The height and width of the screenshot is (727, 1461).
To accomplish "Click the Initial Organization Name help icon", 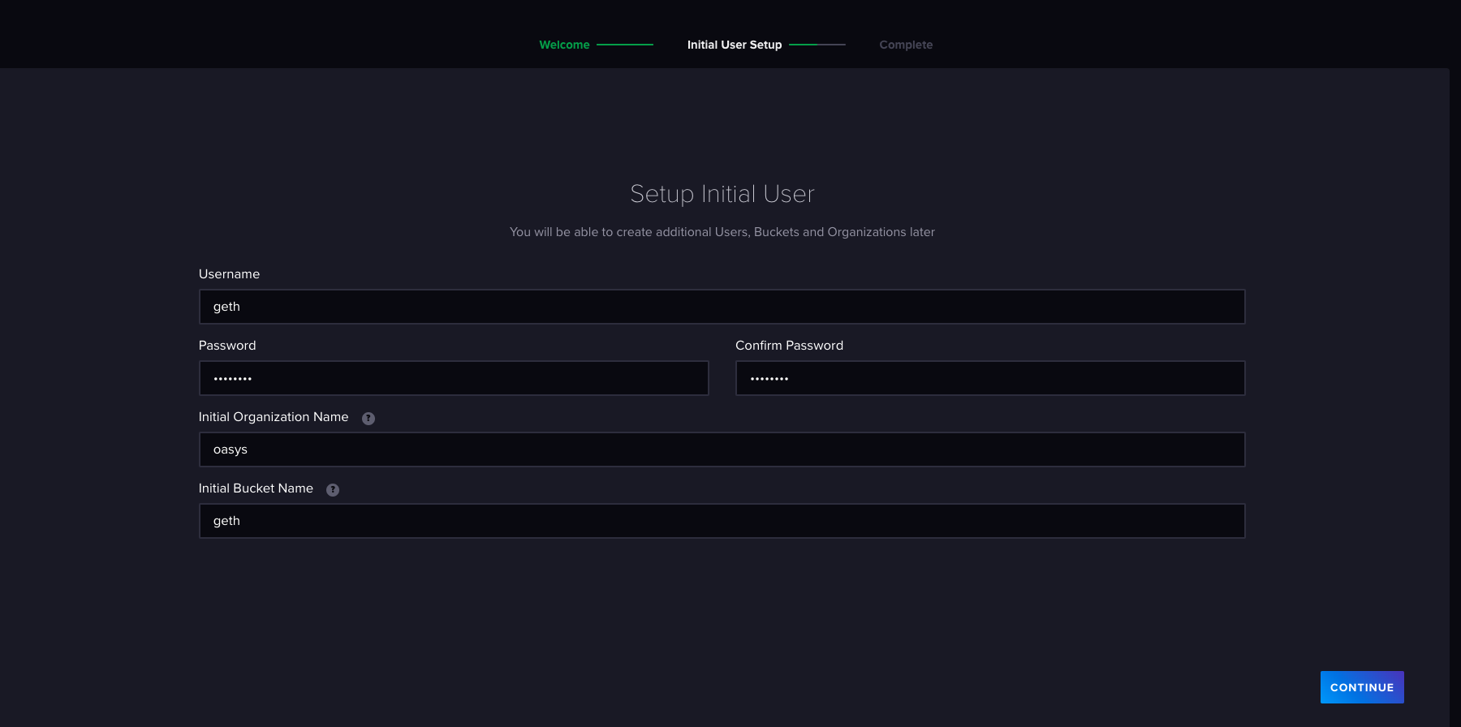I will tap(368, 419).
